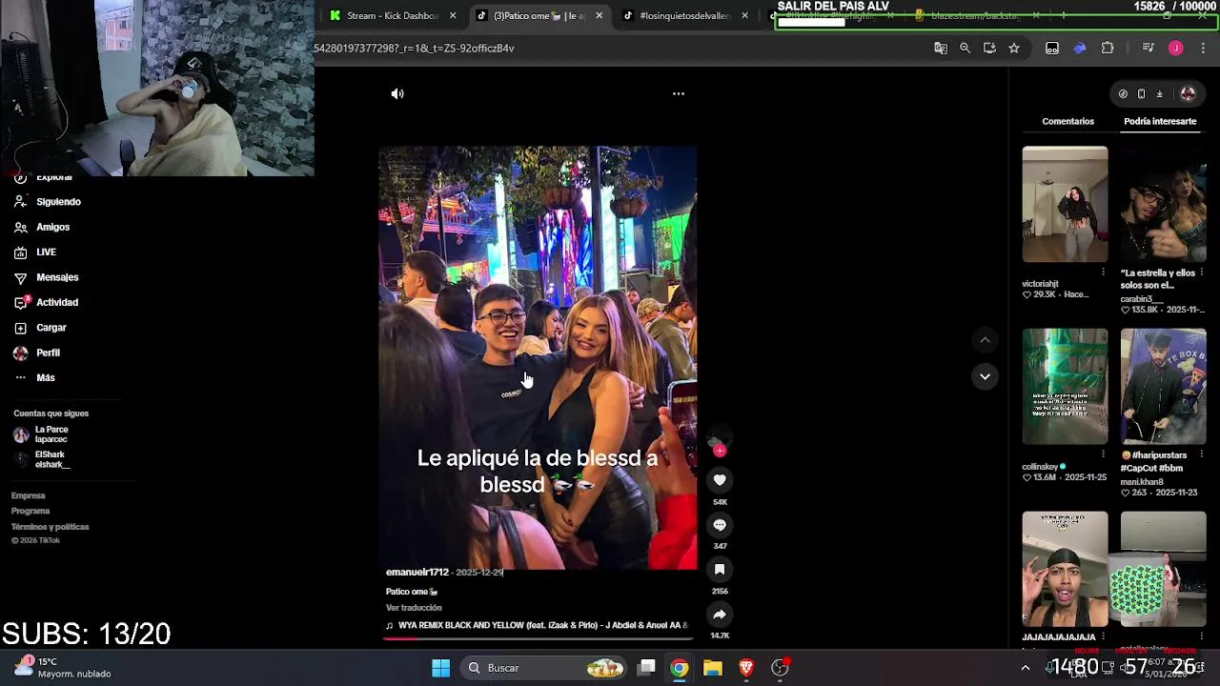Switch to the Stream - Kick Dashboard tab
The width and height of the screenshot is (1220, 686).
383,15
